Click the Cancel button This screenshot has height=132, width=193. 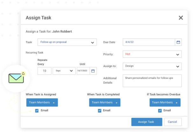173,122
